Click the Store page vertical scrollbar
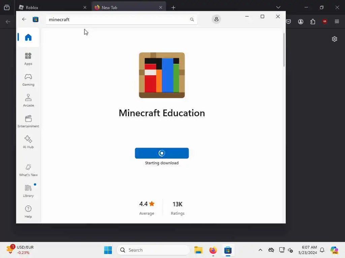 point(284,50)
